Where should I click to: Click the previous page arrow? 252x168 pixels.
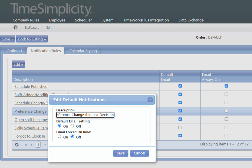click(31, 145)
